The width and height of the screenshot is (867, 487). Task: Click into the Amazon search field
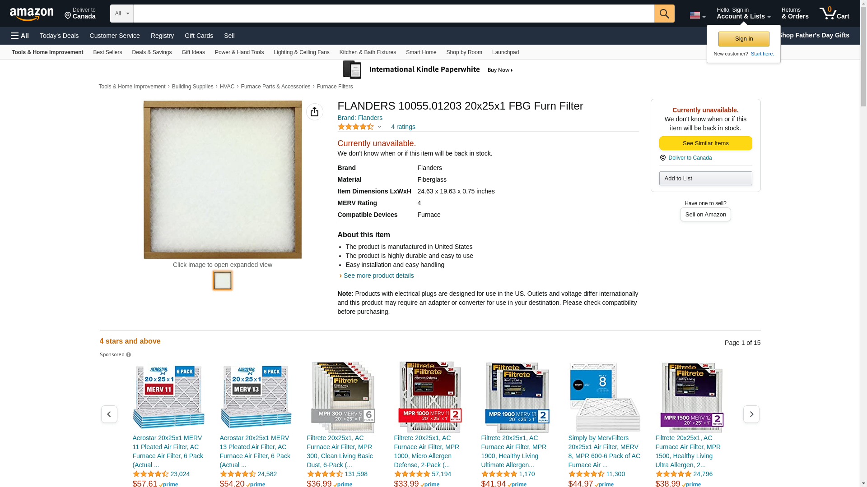(394, 14)
